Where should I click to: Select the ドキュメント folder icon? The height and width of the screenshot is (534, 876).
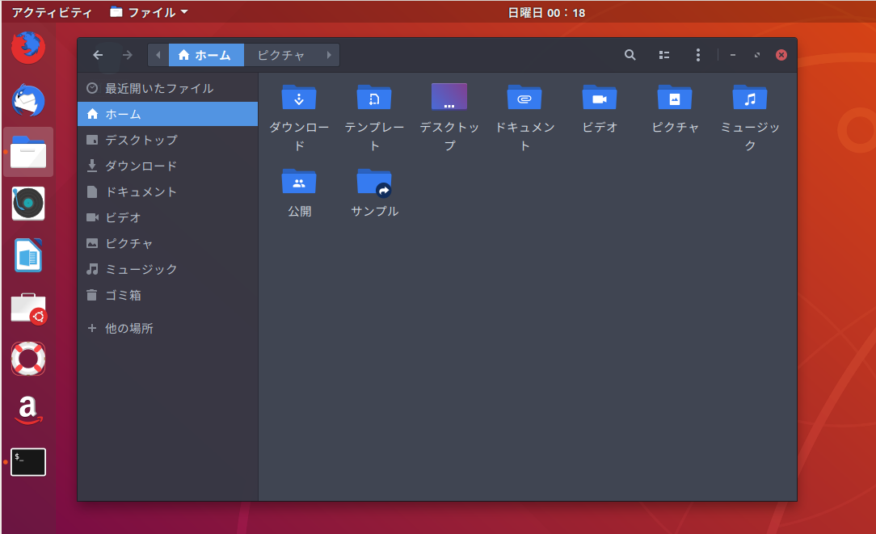click(x=524, y=97)
